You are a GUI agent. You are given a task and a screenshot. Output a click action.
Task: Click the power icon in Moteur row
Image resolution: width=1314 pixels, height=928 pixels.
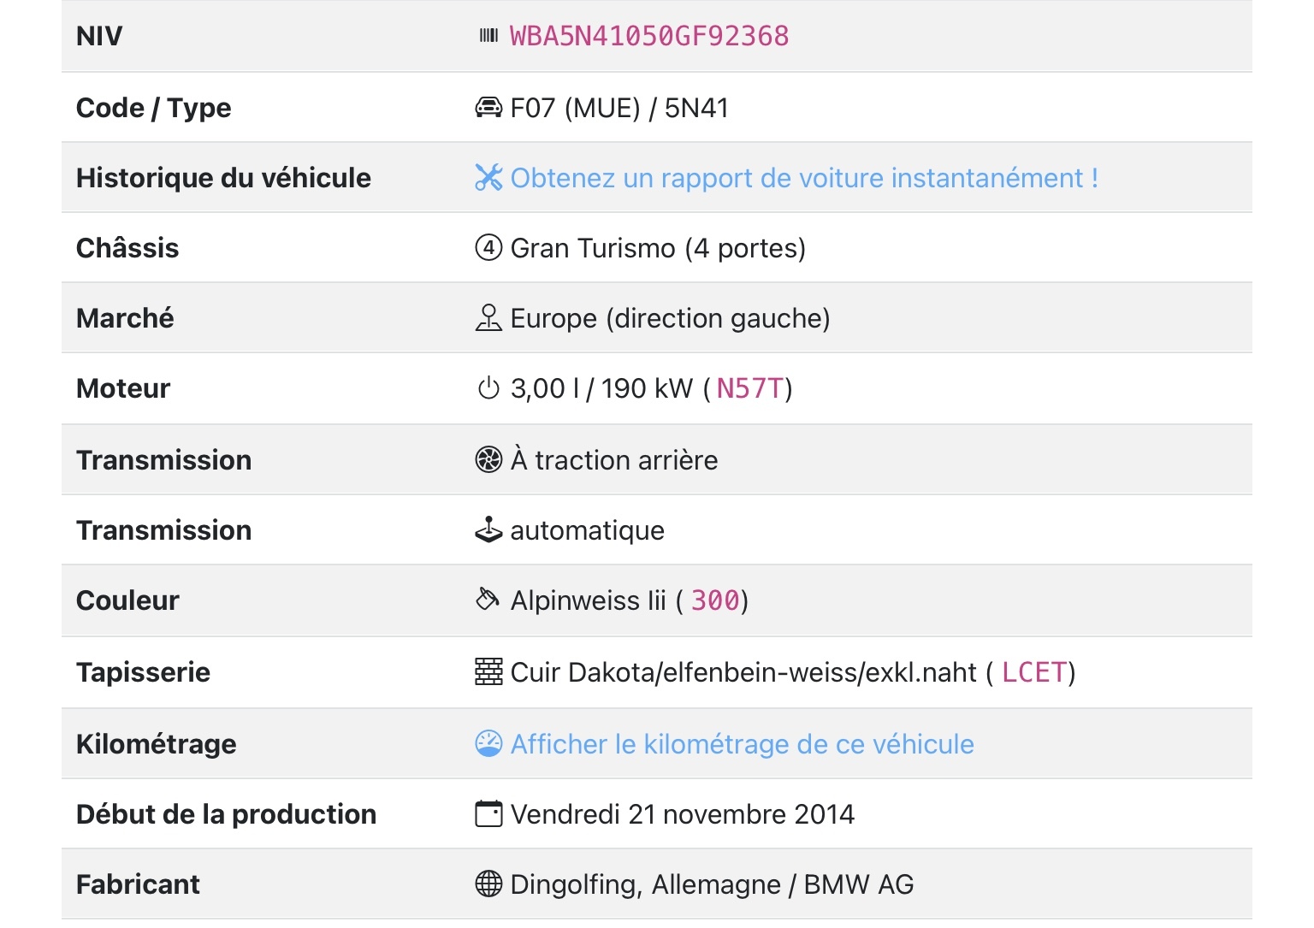click(488, 388)
